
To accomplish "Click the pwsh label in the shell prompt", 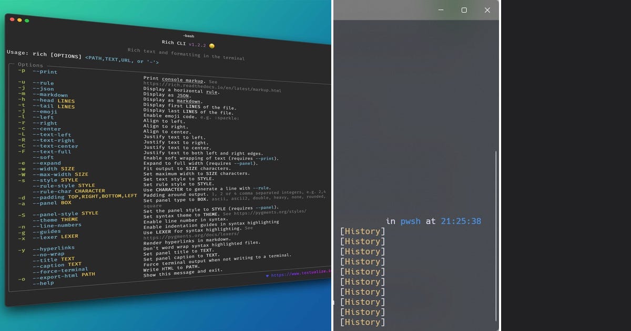I will (410, 221).
